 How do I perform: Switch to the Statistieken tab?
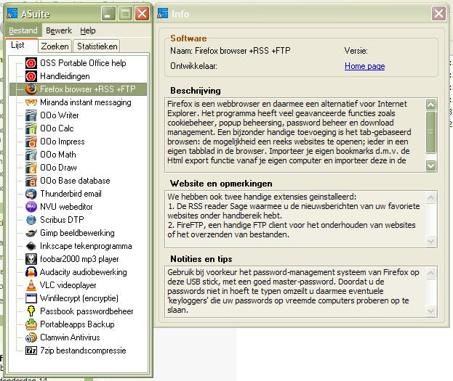pos(97,46)
